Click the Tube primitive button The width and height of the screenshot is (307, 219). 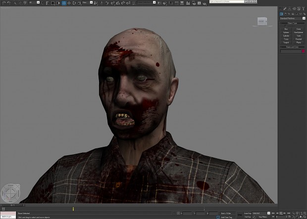tap(299, 36)
